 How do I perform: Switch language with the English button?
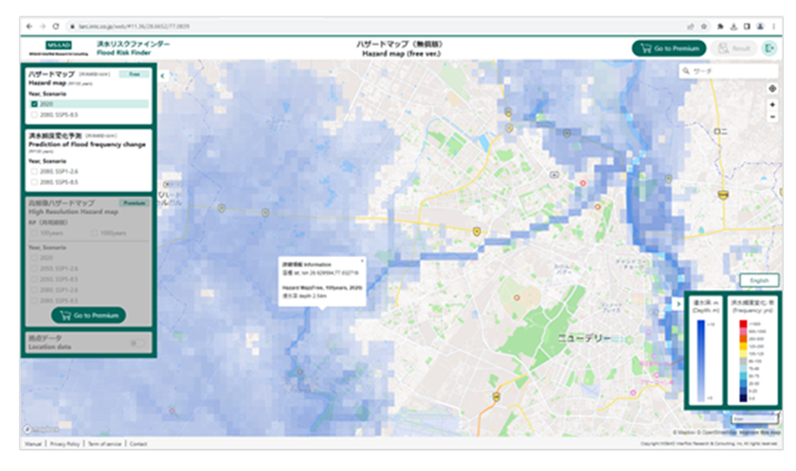click(759, 281)
